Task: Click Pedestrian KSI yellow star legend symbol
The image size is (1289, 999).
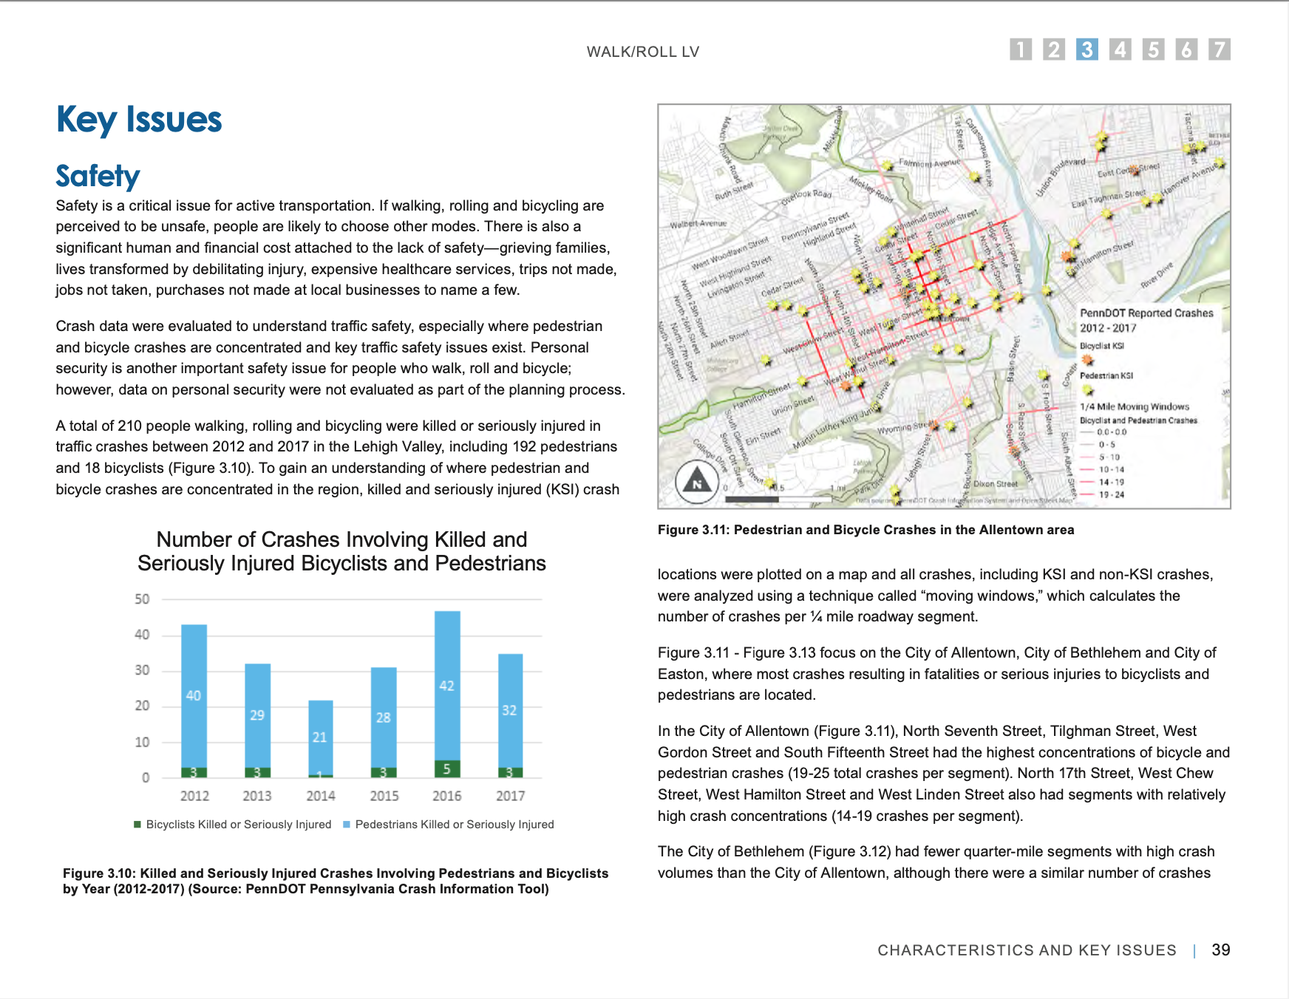Action: [x=1087, y=390]
